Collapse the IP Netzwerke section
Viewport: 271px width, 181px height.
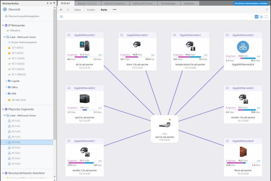(3, 25)
